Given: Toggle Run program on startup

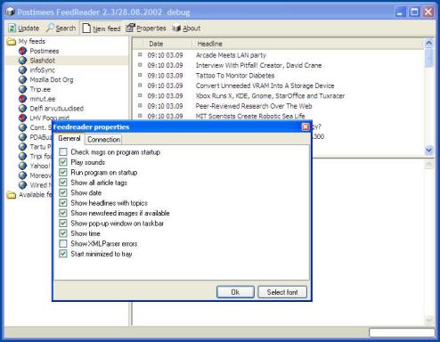Looking at the screenshot, I should tap(63, 172).
